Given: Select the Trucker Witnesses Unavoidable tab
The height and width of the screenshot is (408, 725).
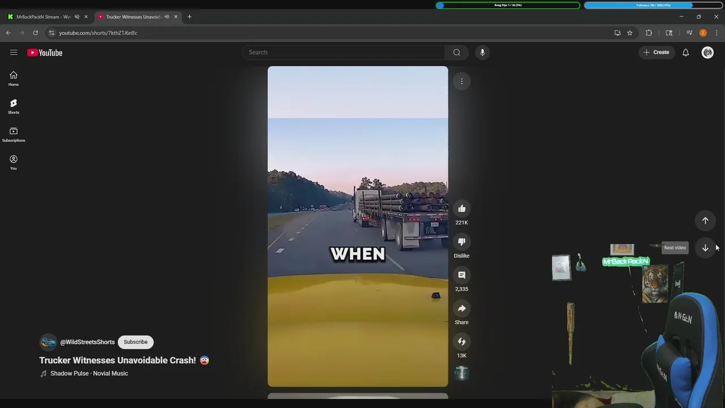Looking at the screenshot, I should (133, 16).
